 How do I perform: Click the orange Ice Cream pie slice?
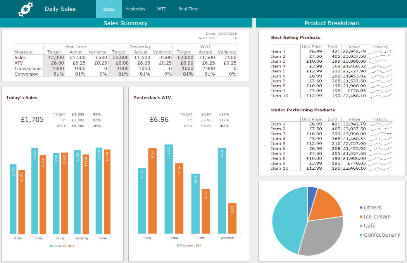(x=326, y=203)
